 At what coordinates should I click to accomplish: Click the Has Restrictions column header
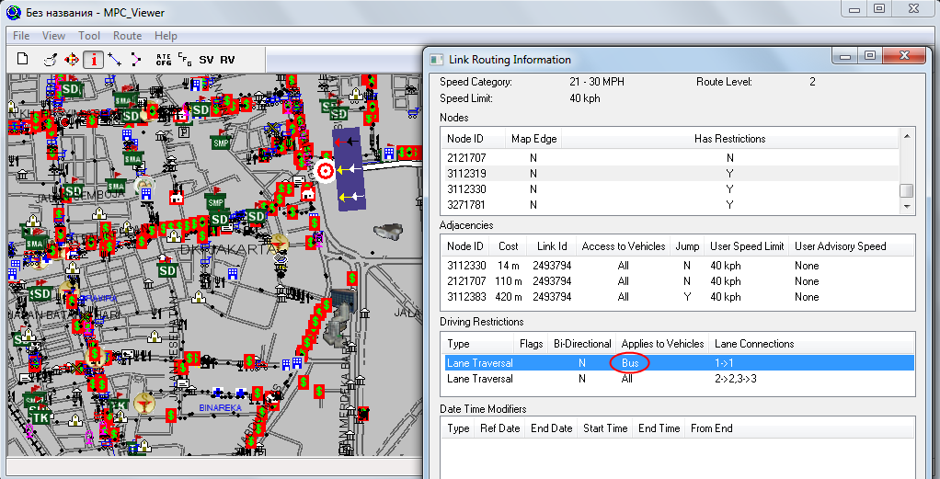click(x=729, y=139)
